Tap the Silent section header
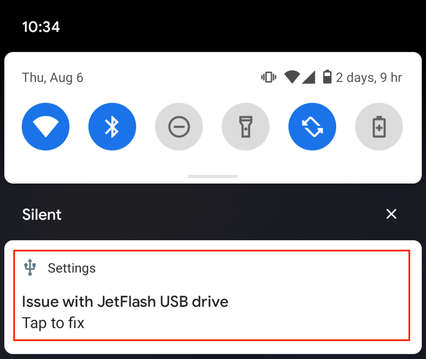The height and width of the screenshot is (359, 426). coord(42,214)
